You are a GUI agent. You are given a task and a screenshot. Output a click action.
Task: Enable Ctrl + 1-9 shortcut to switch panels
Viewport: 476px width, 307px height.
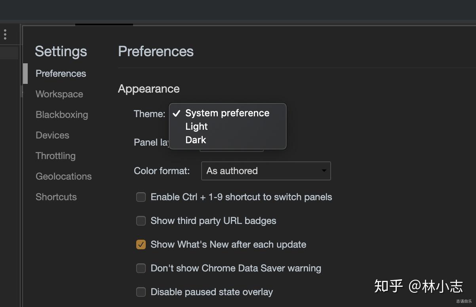(x=141, y=197)
